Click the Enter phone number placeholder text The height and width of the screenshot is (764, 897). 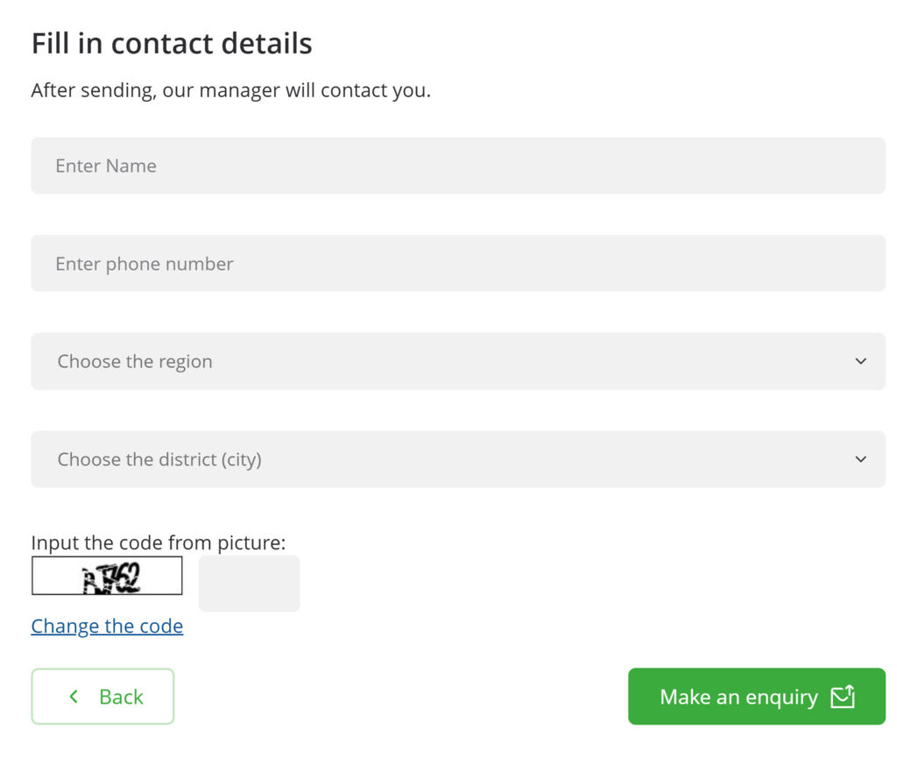(145, 264)
